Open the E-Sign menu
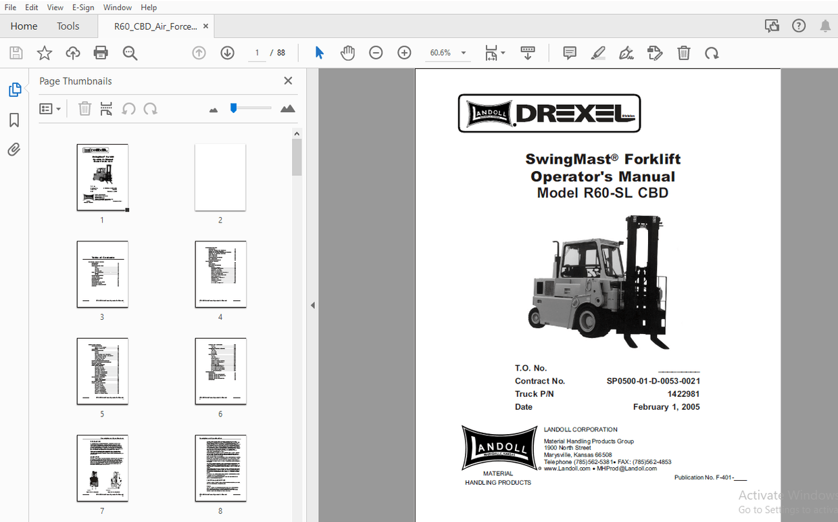838x522 pixels. [x=82, y=7]
